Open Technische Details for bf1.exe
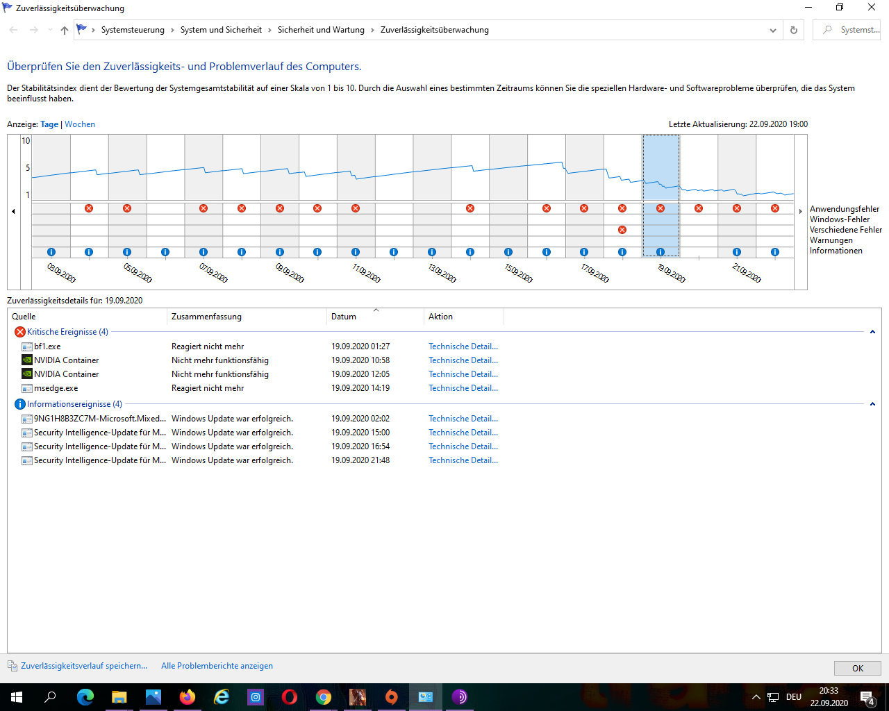 pyautogui.click(x=463, y=346)
